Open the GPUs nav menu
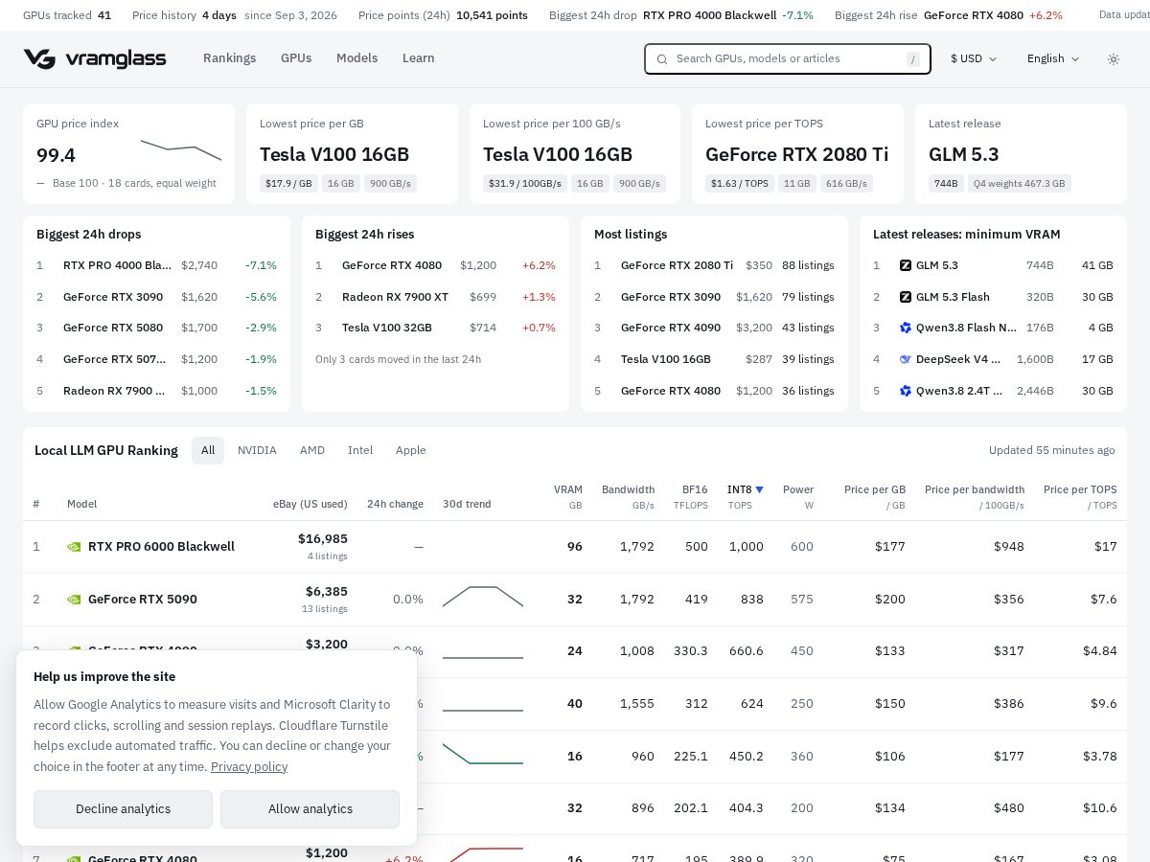1150x862 pixels. [x=296, y=58]
